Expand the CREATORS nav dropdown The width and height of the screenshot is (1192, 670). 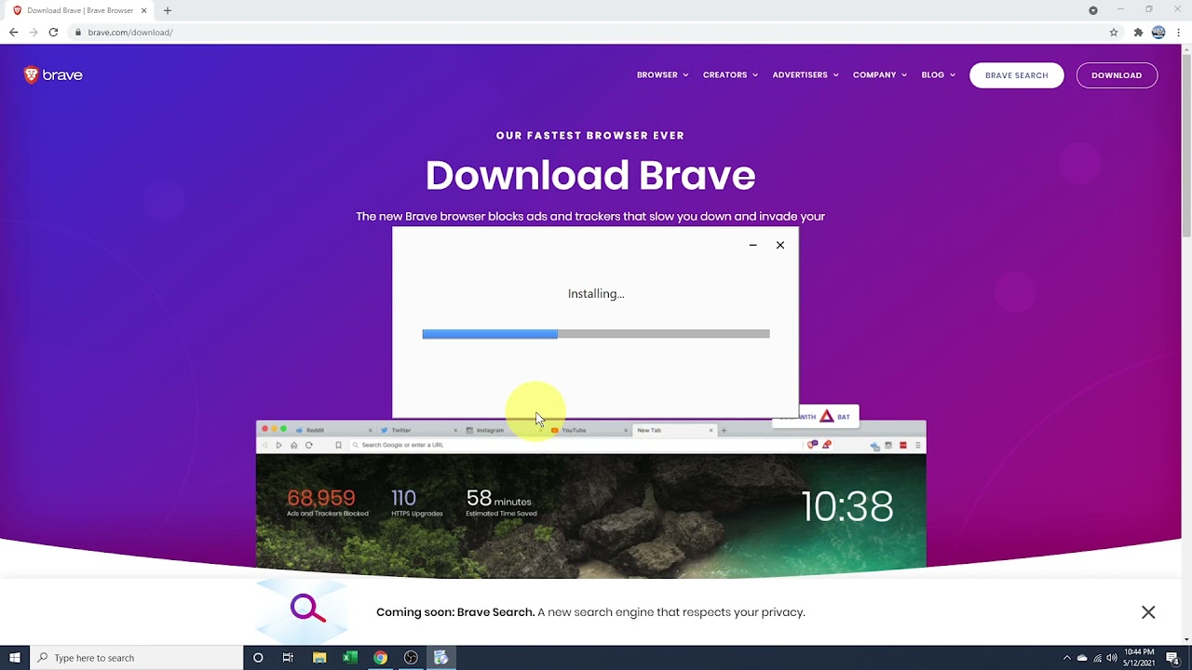click(730, 75)
